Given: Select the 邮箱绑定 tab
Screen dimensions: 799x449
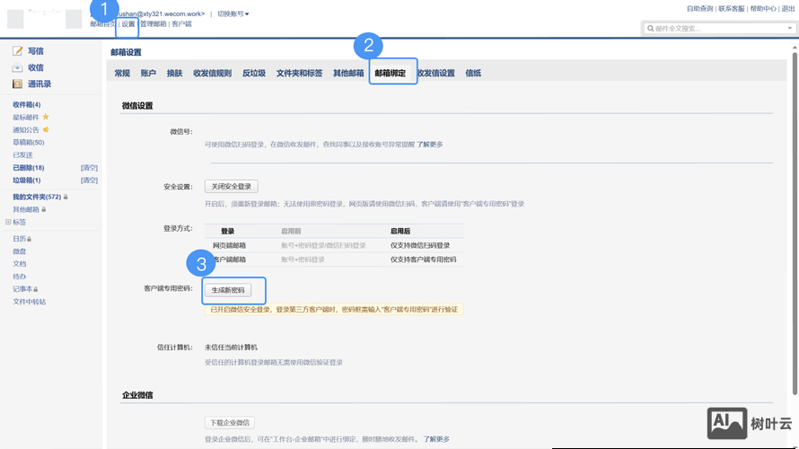Looking at the screenshot, I should click(x=391, y=73).
